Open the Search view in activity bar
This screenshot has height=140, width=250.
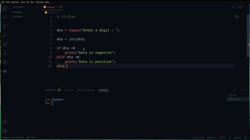(5, 17)
